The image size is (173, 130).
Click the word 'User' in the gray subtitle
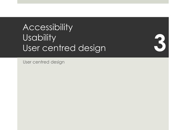click(27, 62)
